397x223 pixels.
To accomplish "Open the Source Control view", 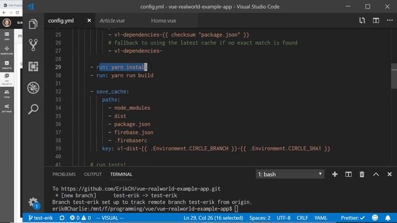I will click(33, 45).
